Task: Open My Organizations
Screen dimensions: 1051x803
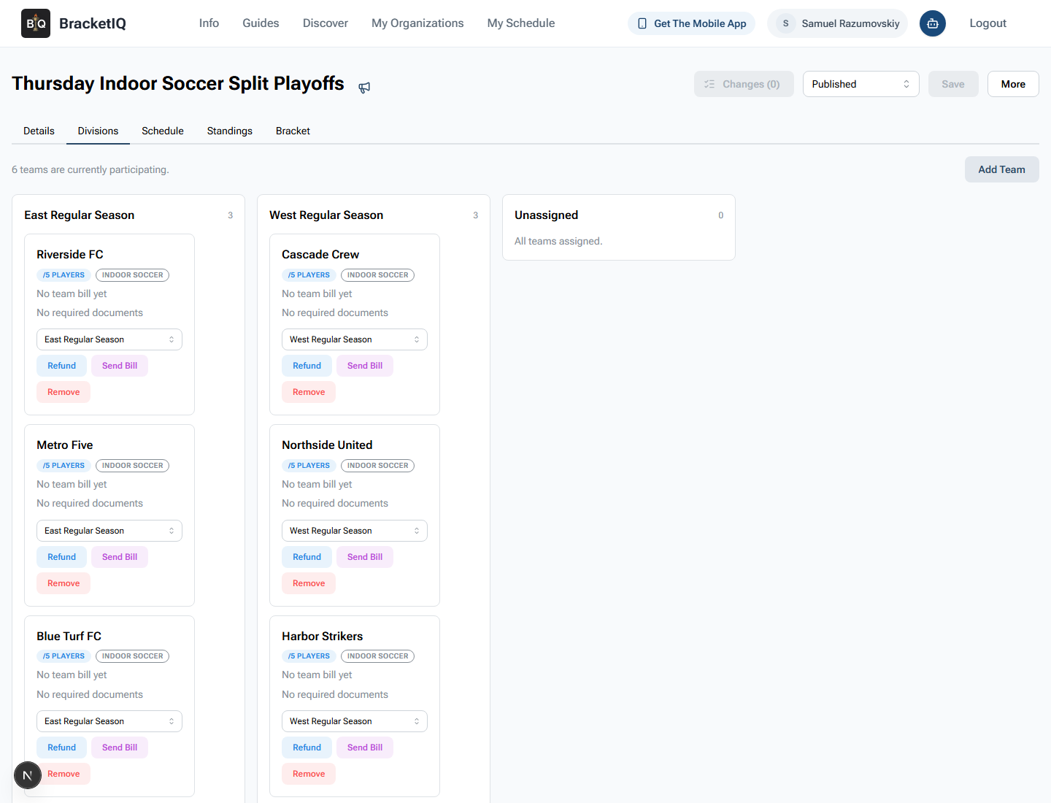Action: [417, 23]
